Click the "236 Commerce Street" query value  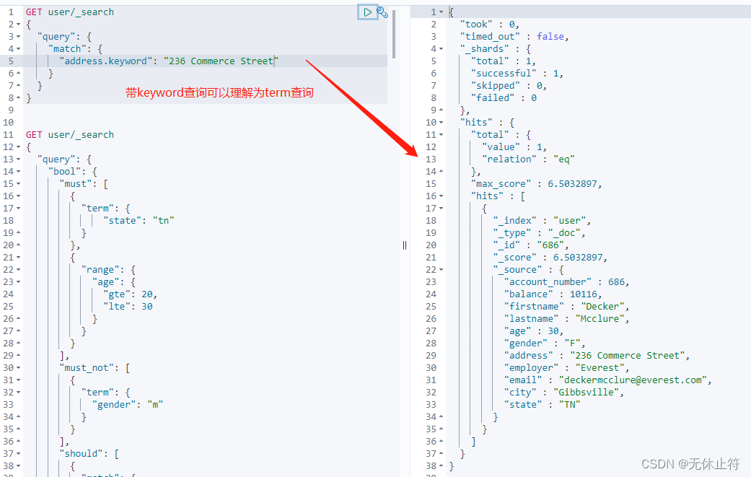coord(221,61)
